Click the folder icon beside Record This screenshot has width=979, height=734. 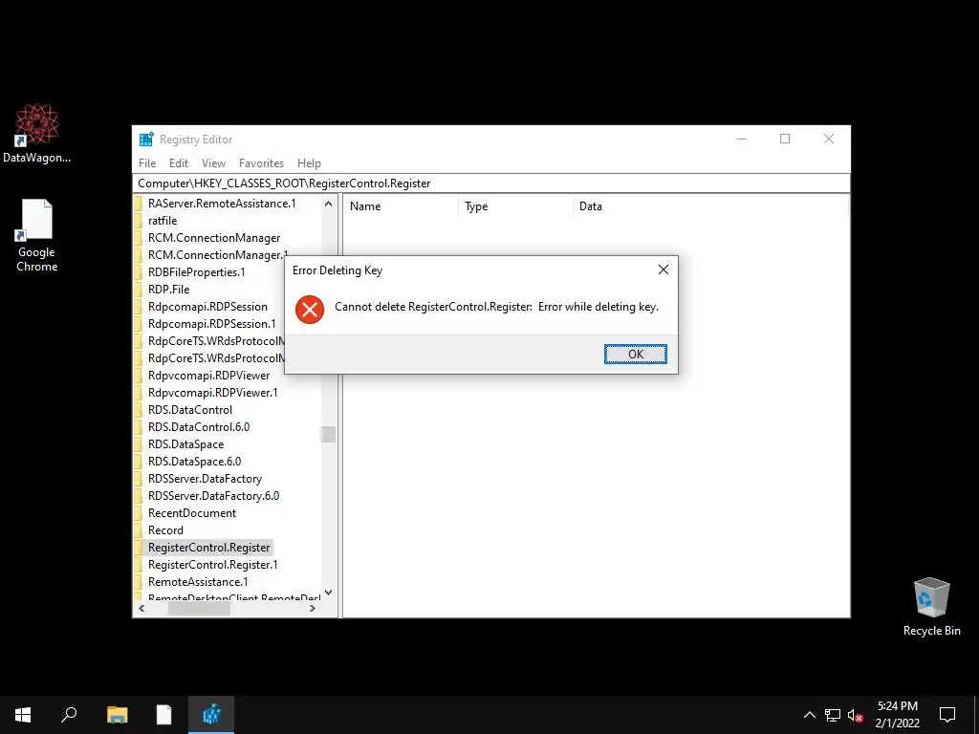click(x=139, y=529)
